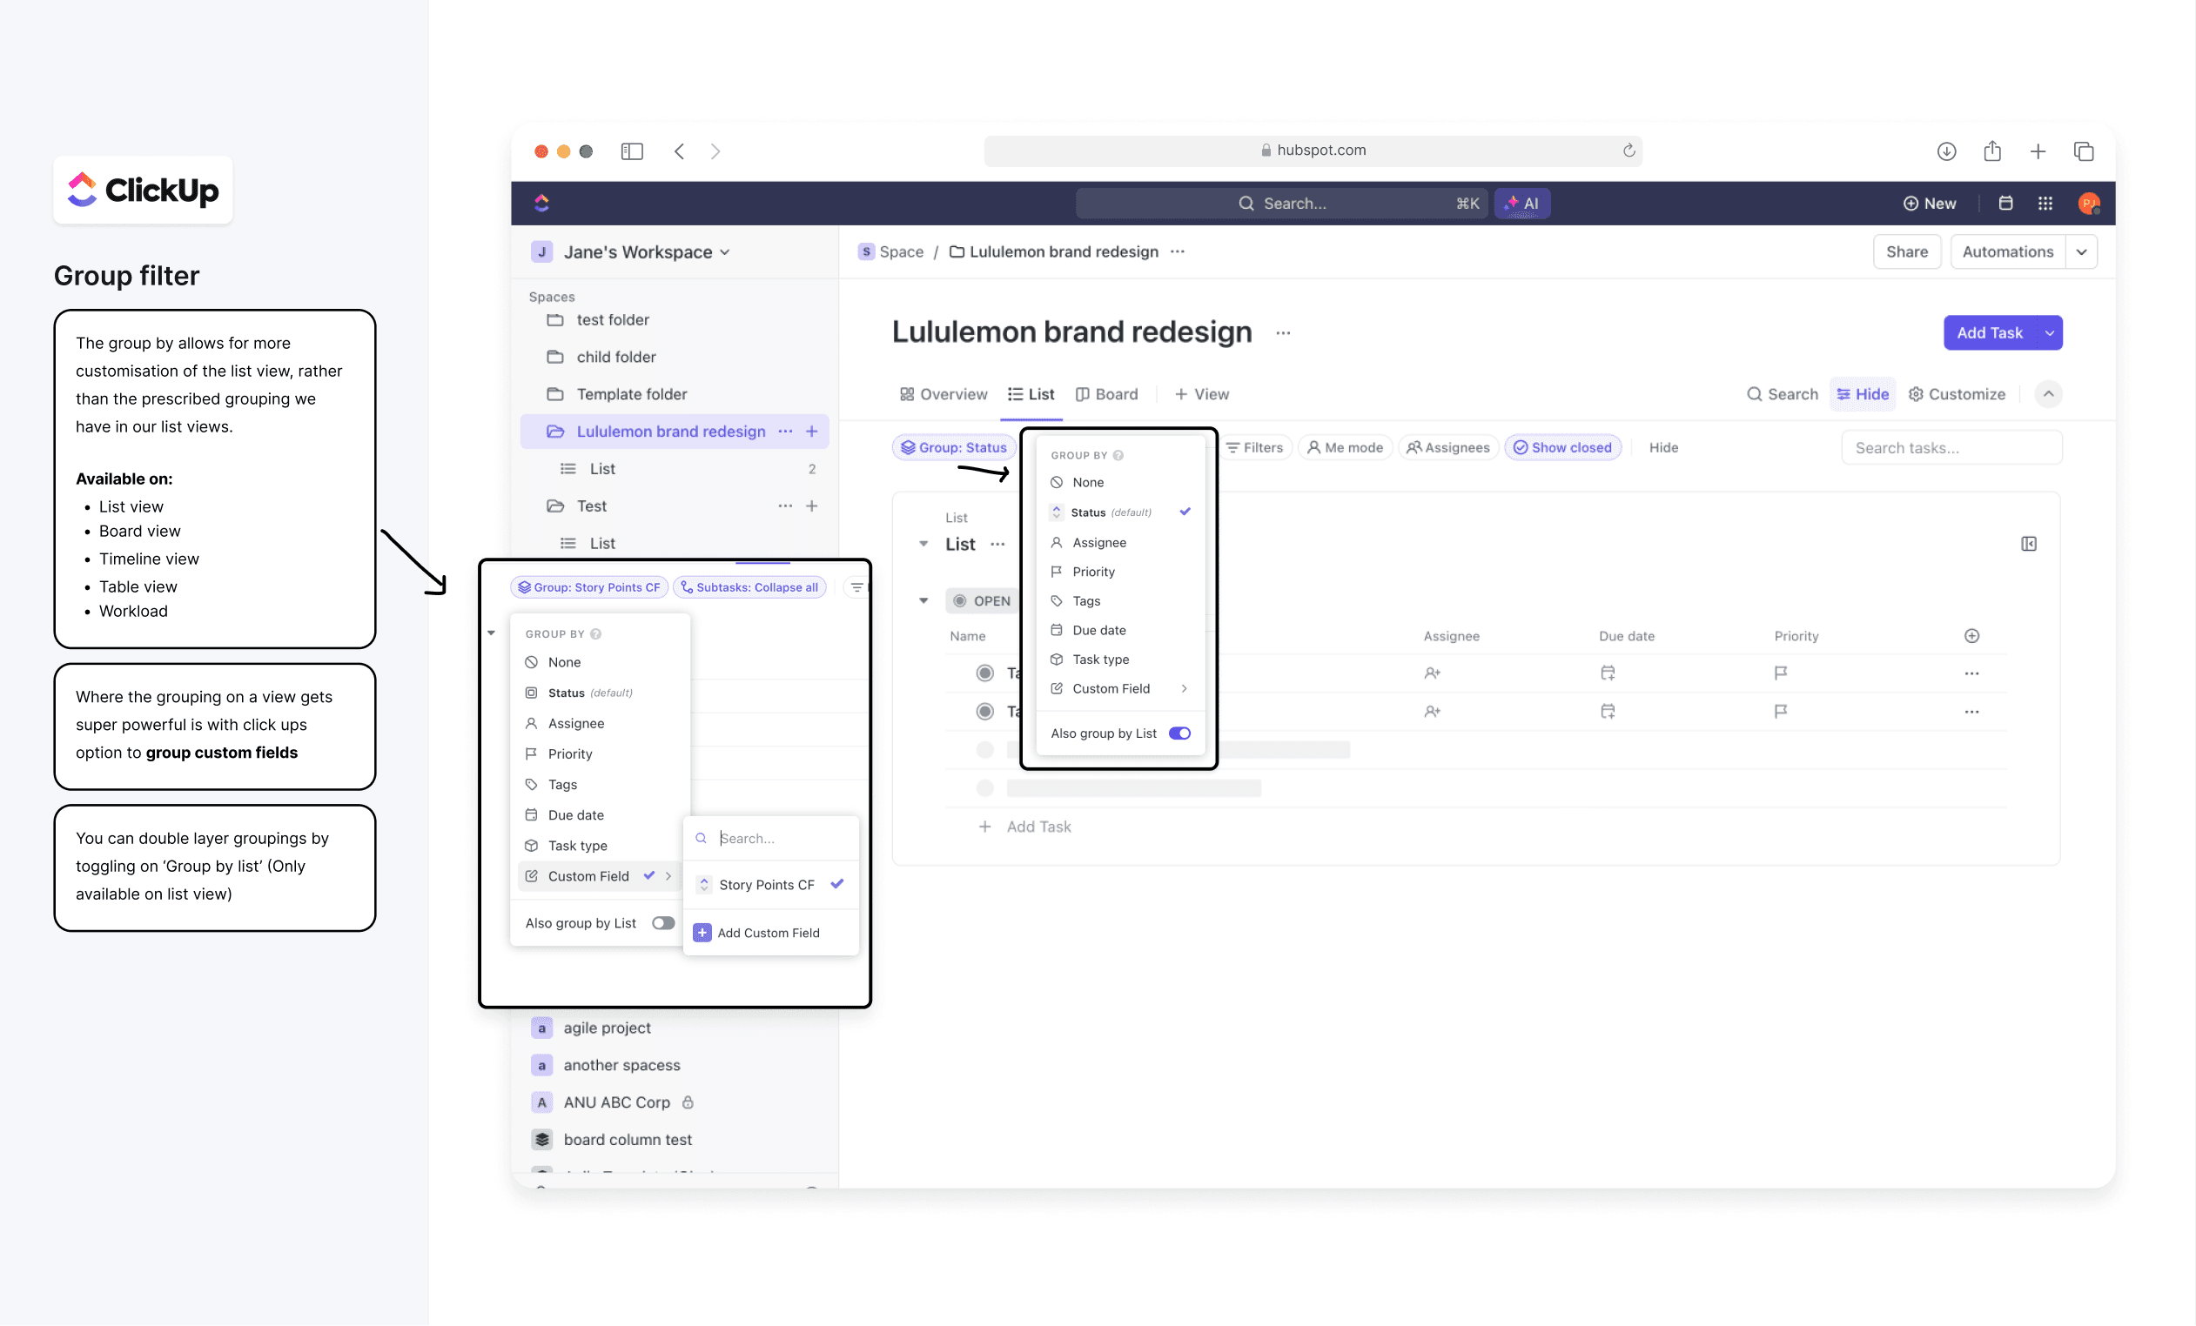2196x1326 pixels.
Task: Collapse the OPEN status group
Action: (923, 600)
